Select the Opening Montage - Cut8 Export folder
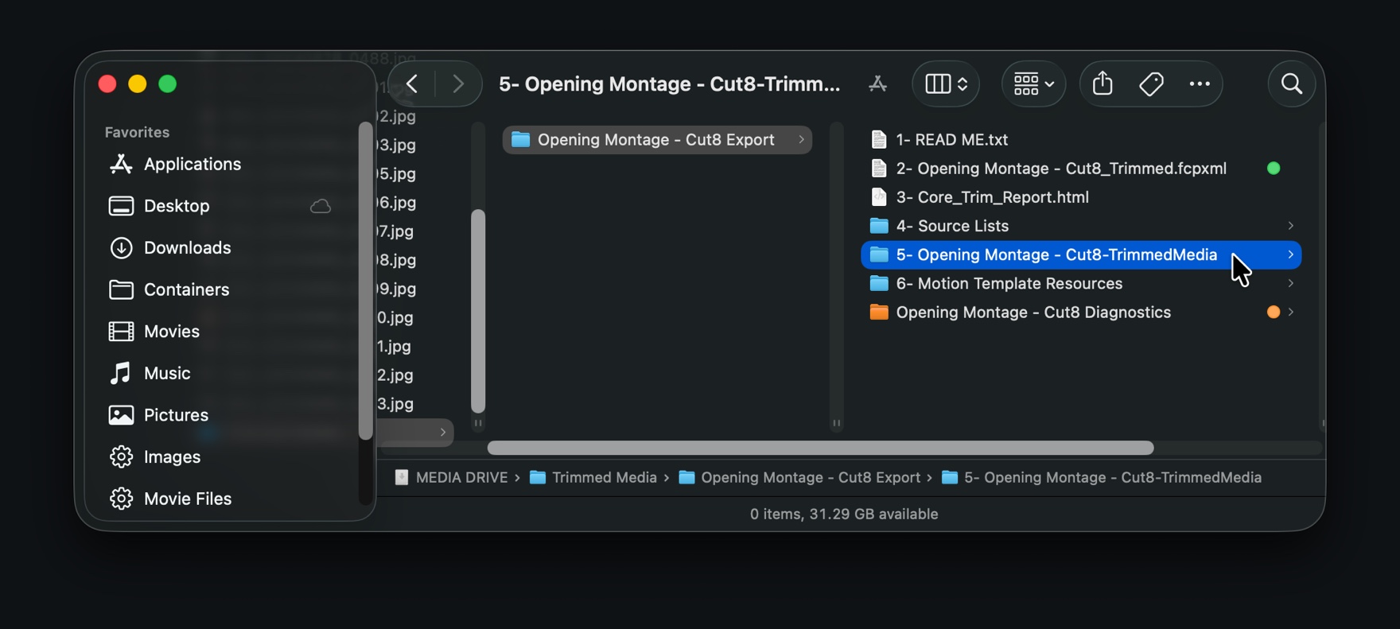Viewport: 1400px width, 629px height. coord(657,140)
